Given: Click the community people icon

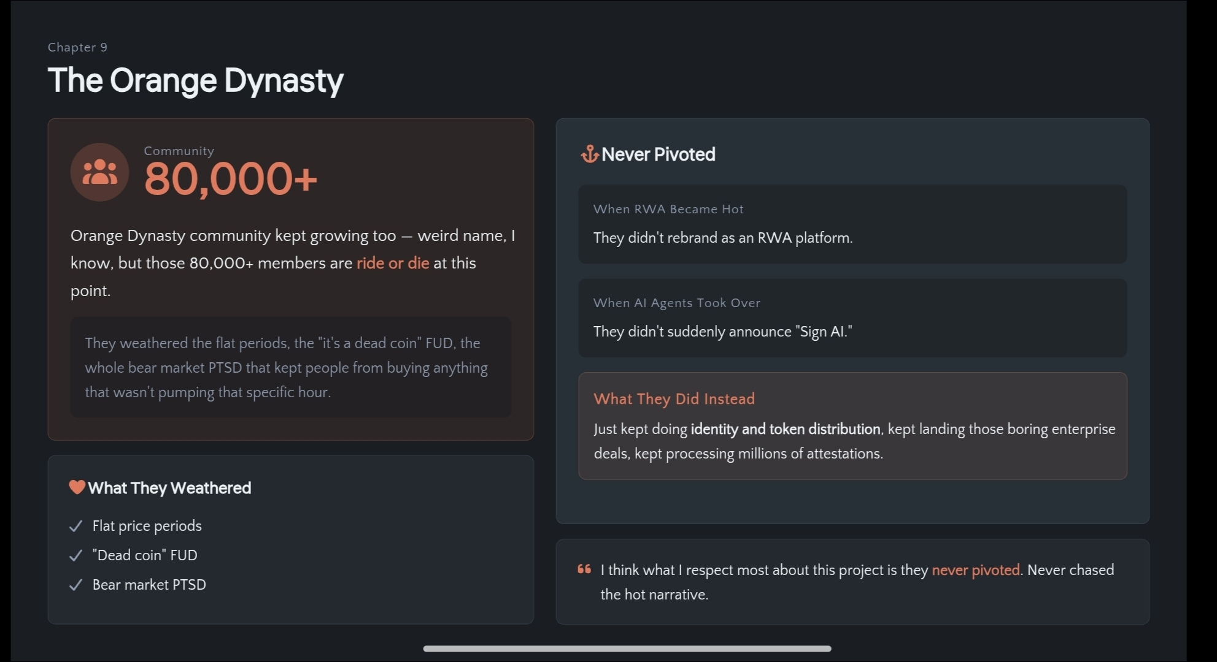Looking at the screenshot, I should [99, 172].
